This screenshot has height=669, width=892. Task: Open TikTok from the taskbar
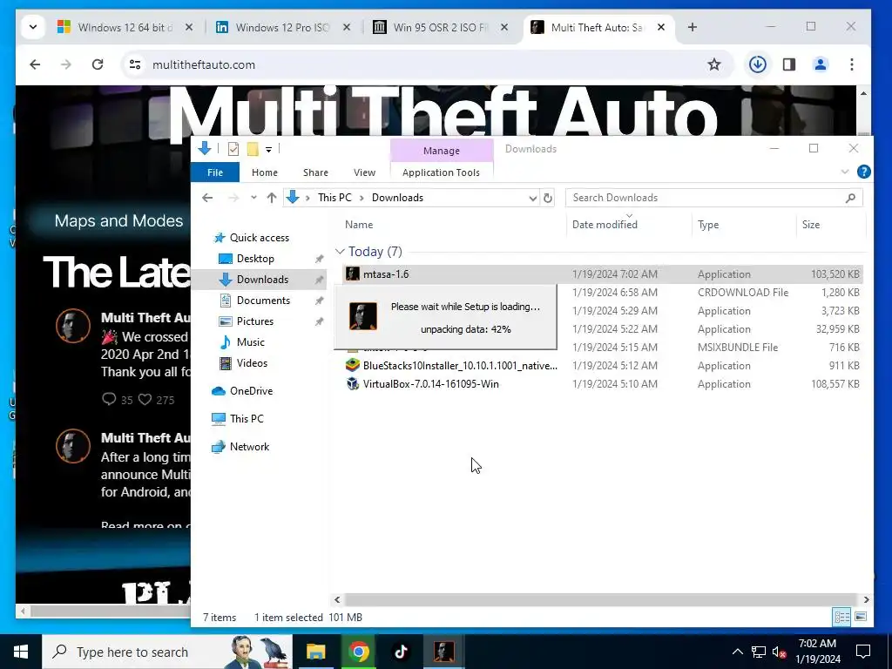[x=401, y=652]
